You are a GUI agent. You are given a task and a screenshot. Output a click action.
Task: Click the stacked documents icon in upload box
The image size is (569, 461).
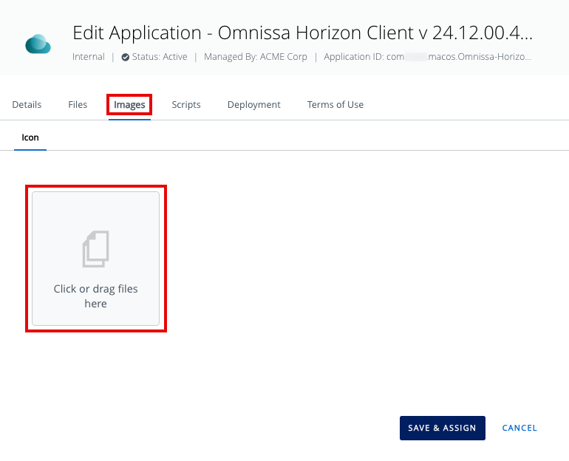click(95, 249)
